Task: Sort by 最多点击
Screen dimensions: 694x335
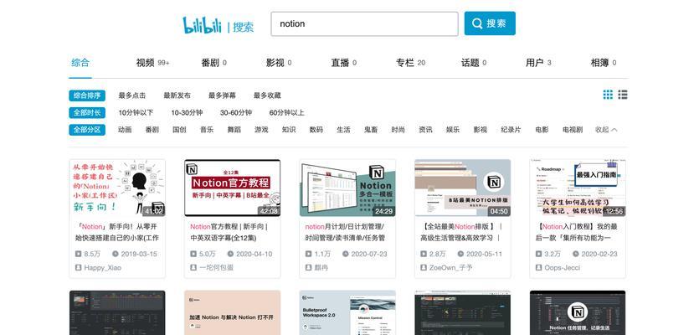Action: tap(132, 95)
